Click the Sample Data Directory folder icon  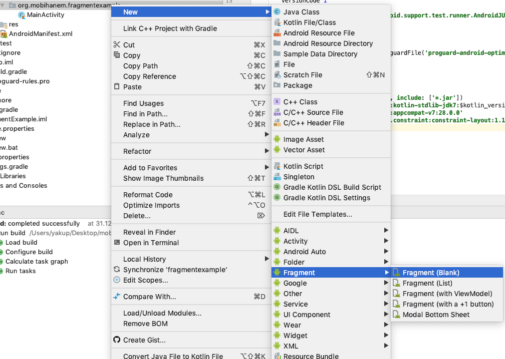click(277, 54)
